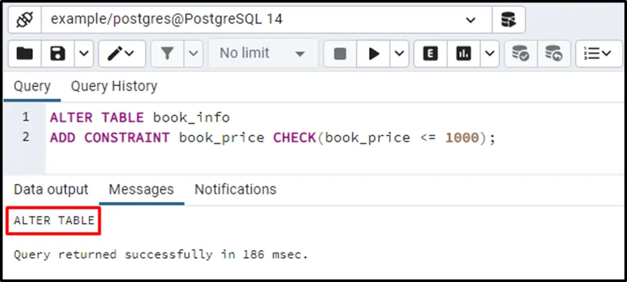627x282 pixels.
Task: Click the connection status icon
Action: [24, 20]
